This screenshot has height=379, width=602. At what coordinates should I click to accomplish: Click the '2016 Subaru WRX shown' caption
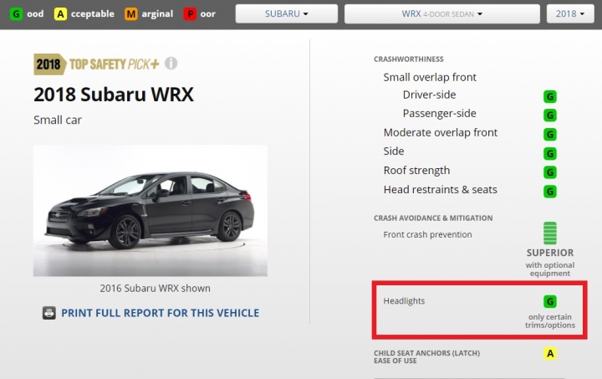(x=156, y=289)
